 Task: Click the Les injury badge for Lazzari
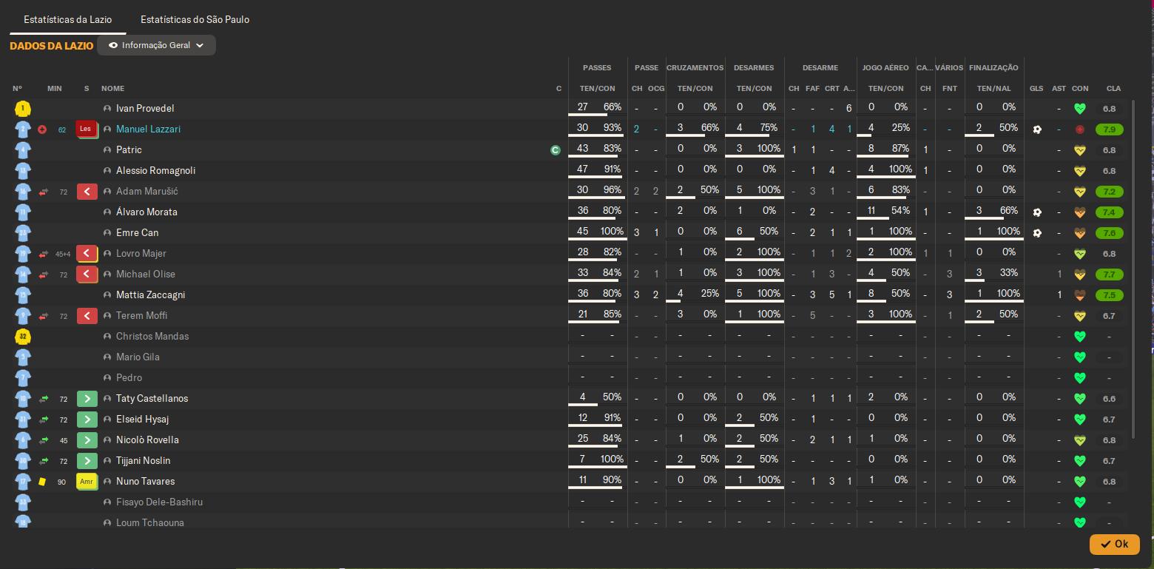pyautogui.click(x=87, y=129)
